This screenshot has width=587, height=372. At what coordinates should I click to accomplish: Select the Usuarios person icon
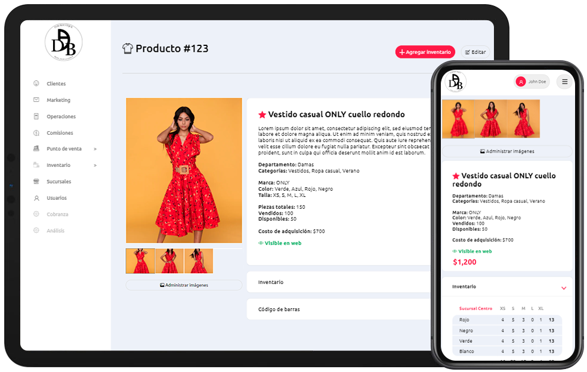tap(36, 197)
